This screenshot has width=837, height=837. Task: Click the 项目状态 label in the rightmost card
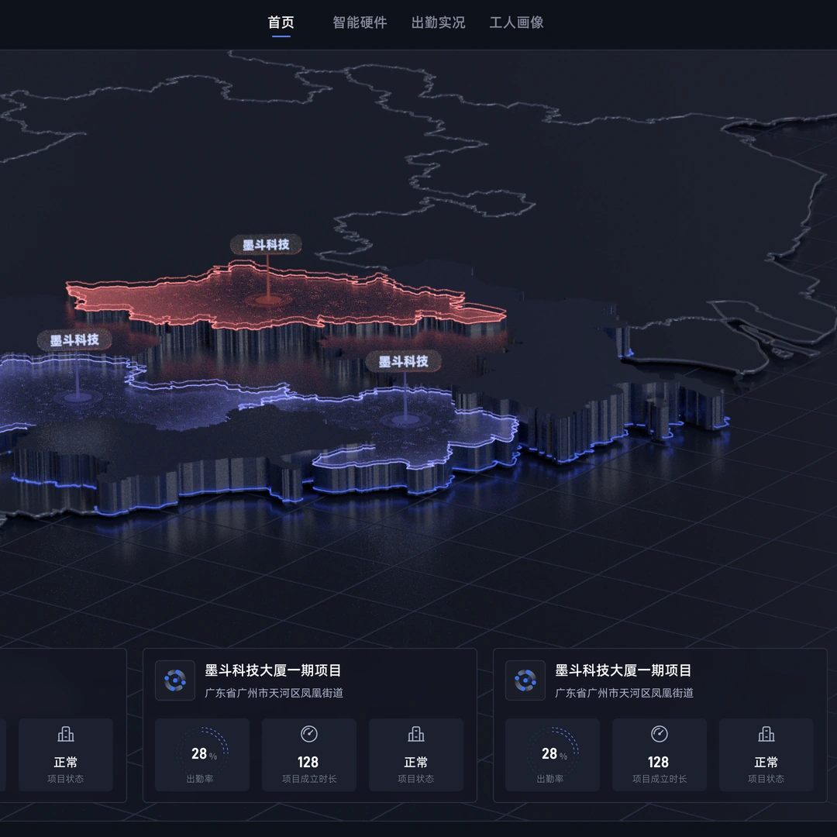point(766,780)
